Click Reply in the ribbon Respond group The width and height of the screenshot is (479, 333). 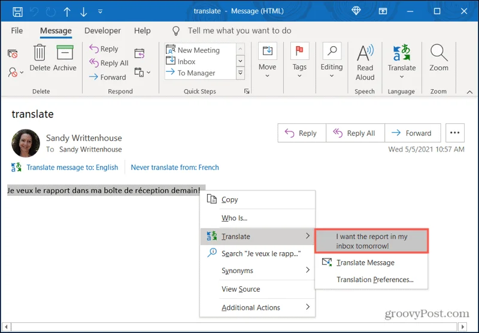(x=104, y=49)
